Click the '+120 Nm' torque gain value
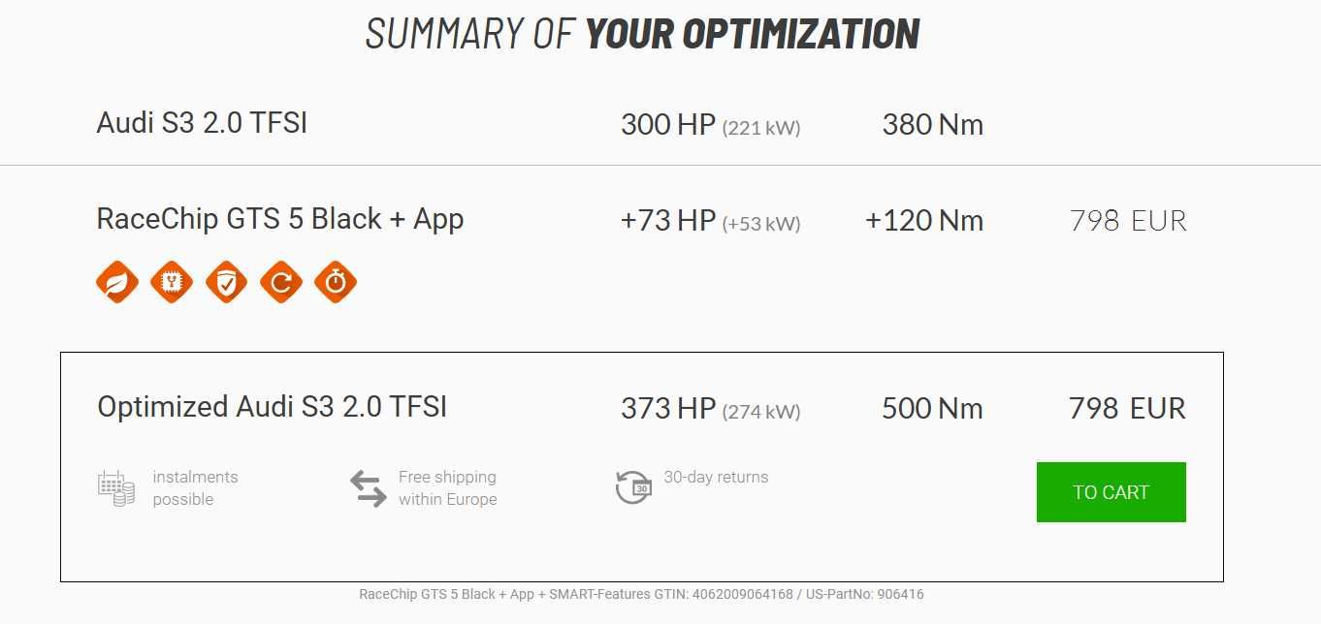This screenshot has height=624, width=1321. coord(924,221)
